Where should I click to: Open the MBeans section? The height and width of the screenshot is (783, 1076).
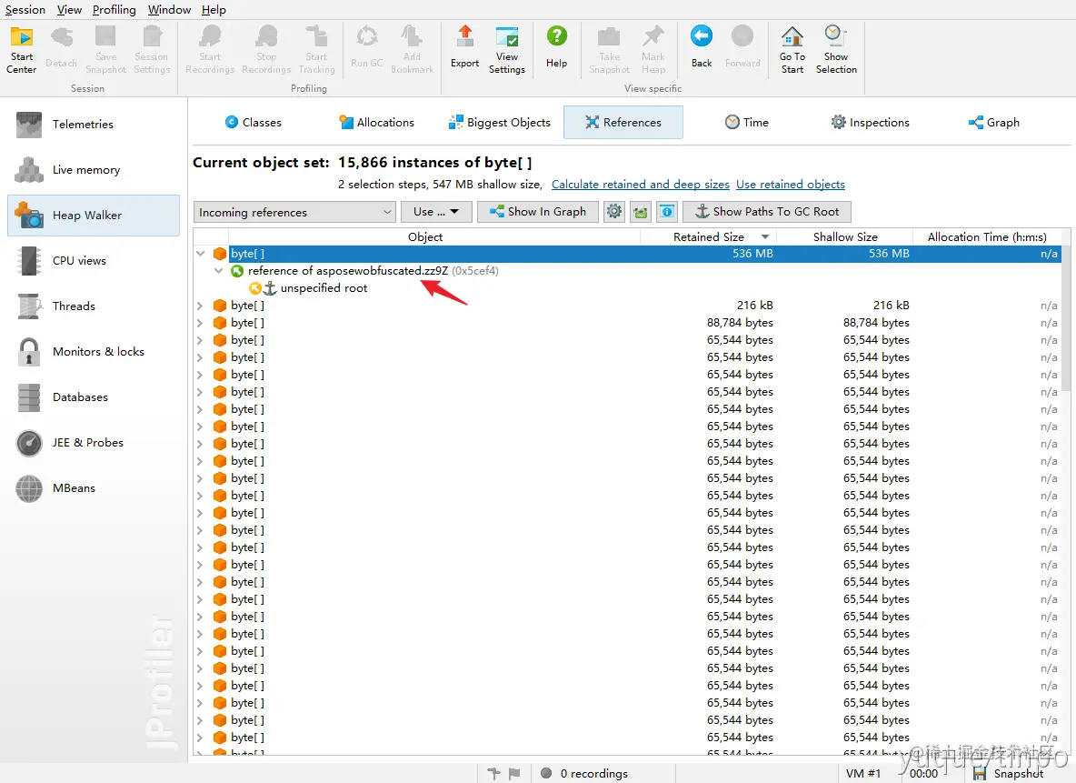pos(94,487)
